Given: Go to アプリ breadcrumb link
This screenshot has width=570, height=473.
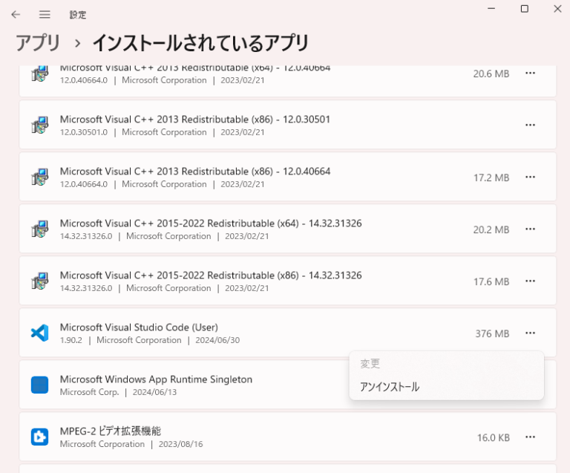Looking at the screenshot, I should pyautogui.click(x=38, y=43).
